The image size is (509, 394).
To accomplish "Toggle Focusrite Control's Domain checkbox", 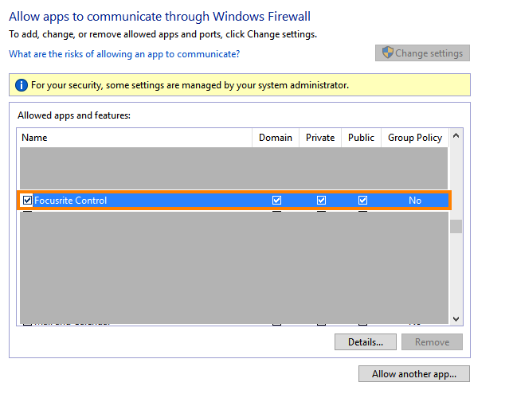I will (276, 200).
